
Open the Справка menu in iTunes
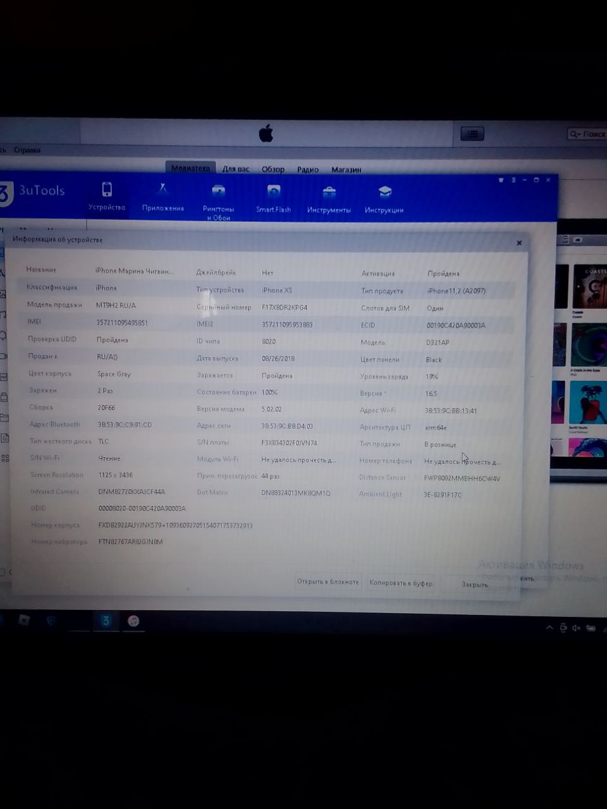click(27, 150)
